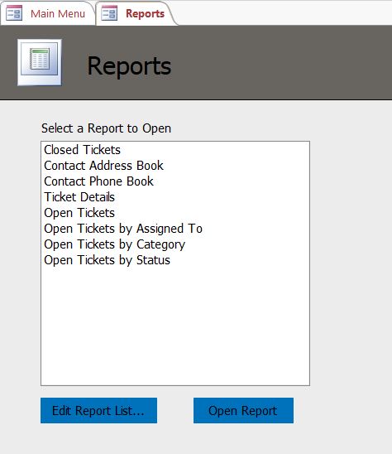Screen dimensions: 392x454
Task: Select Contact Address Book report
Action: click(x=175, y=166)
